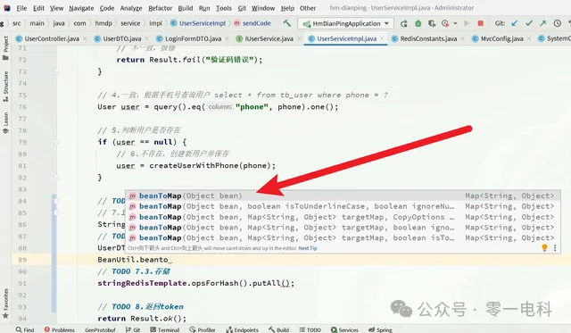The width and height of the screenshot is (571, 333).
Task: Open the Profiler tool window
Action: [203, 329]
